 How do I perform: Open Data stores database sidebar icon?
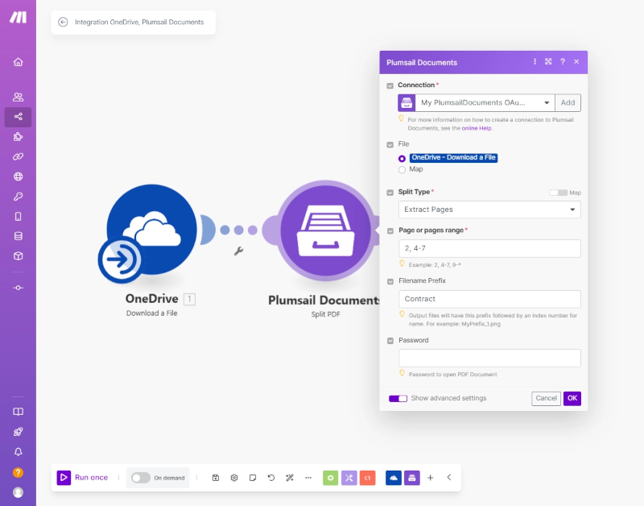(18, 236)
